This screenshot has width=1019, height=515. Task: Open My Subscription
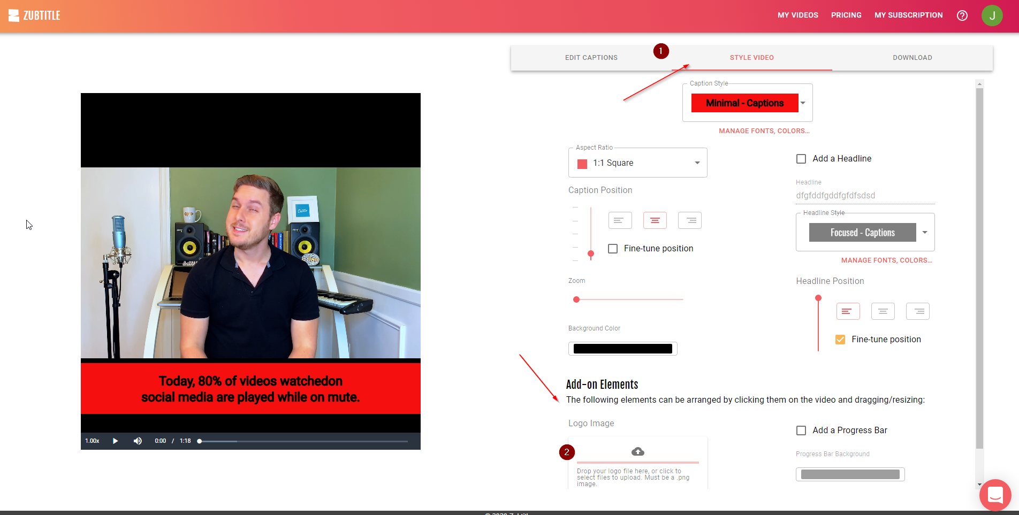(908, 16)
